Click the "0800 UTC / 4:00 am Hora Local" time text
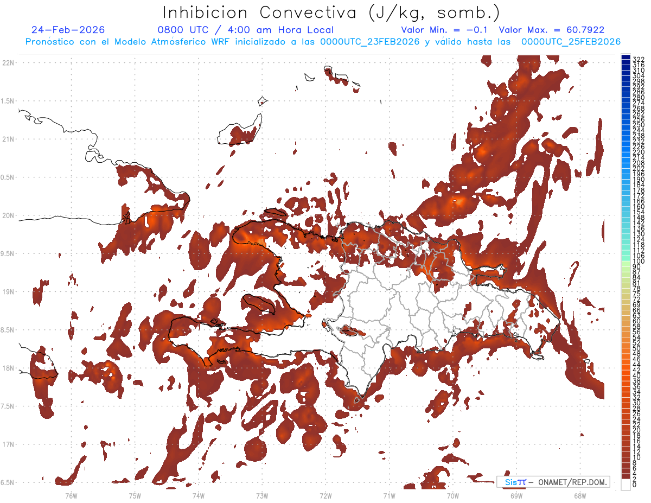 (246, 30)
